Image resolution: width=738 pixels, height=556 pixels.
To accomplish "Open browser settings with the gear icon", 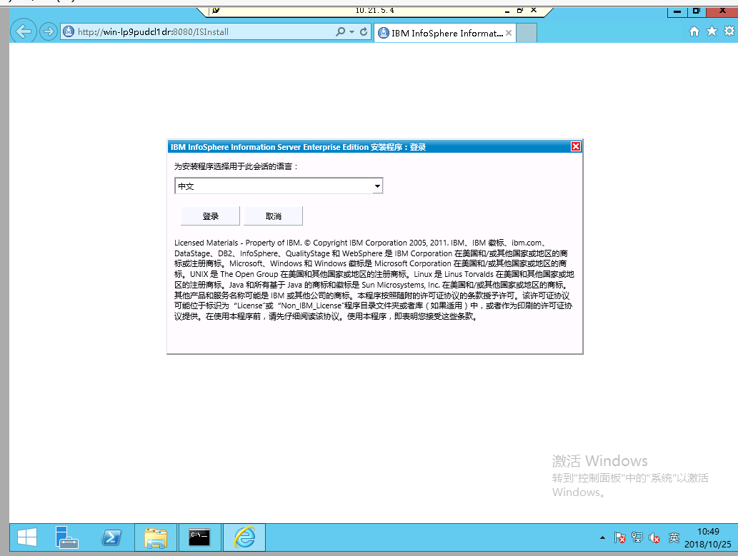I will (x=727, y=32).
